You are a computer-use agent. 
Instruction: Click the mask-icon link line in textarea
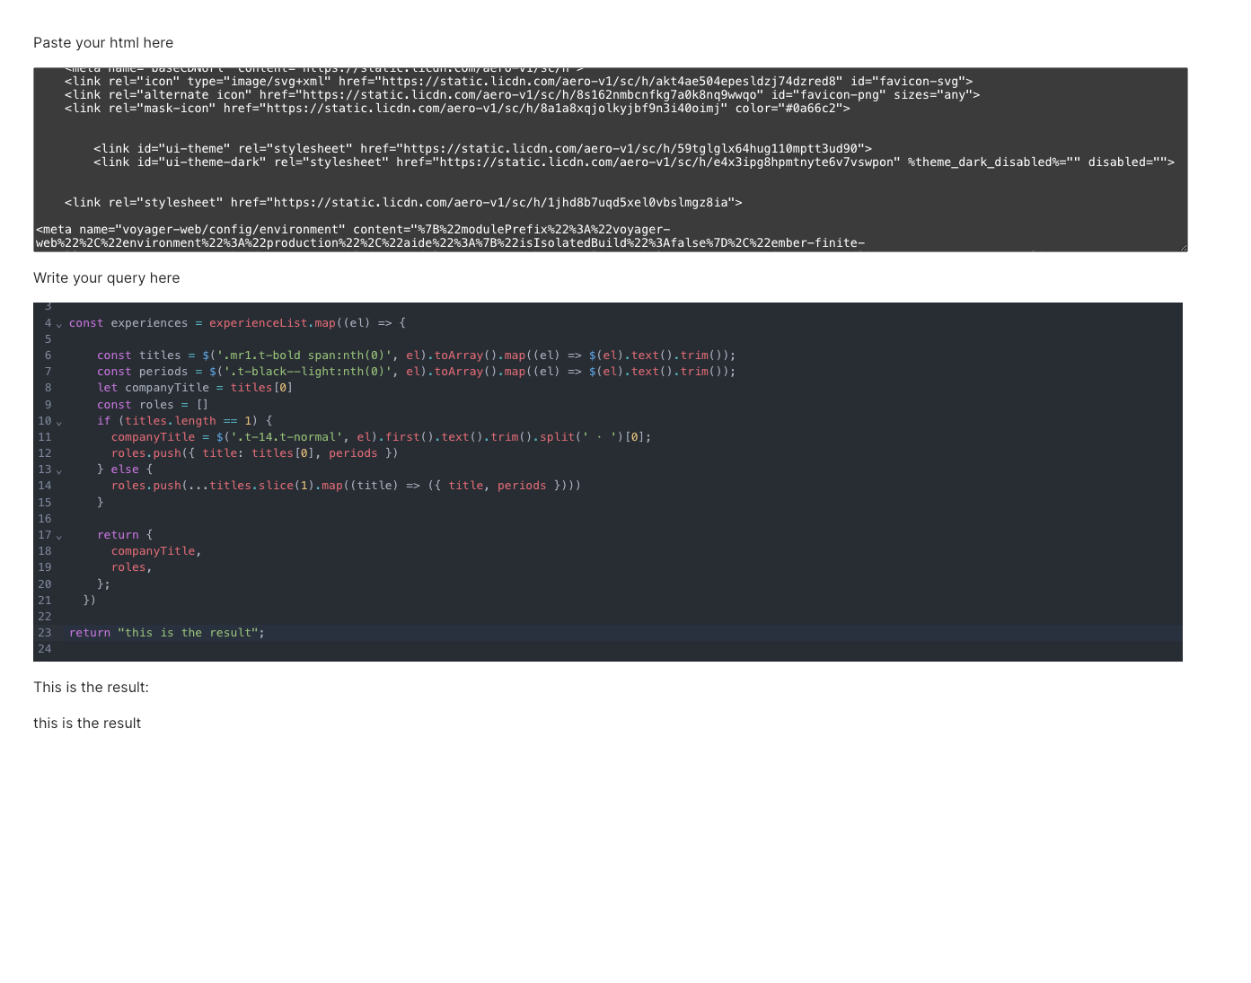click(457, 109)
